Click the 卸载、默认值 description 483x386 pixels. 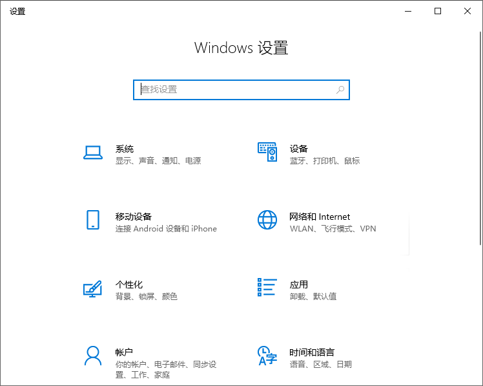(313, 297)
